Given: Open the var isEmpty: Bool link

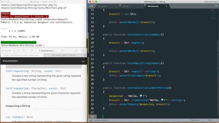Looking at the screenshot, I should (19, 117).
